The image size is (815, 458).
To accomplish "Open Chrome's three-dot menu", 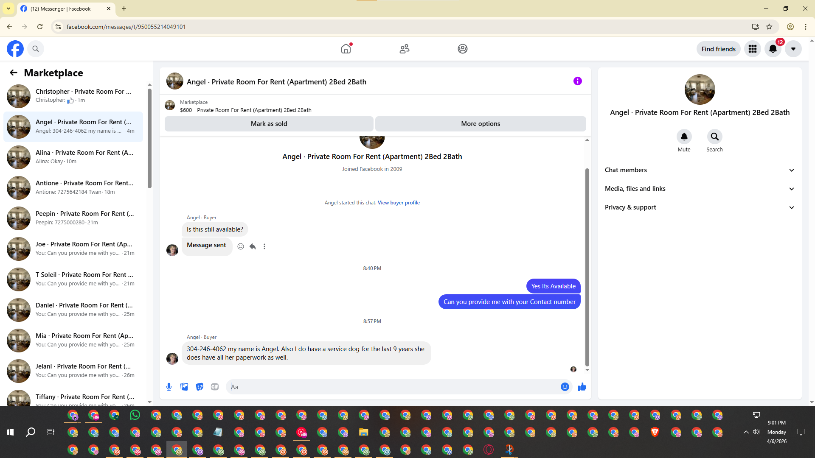I will [x=806, y=27].
